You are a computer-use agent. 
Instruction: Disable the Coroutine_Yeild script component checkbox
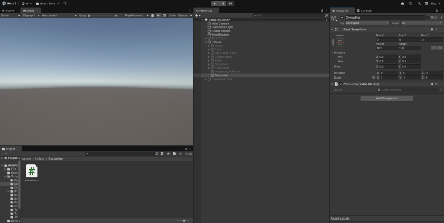coord(341,84)
